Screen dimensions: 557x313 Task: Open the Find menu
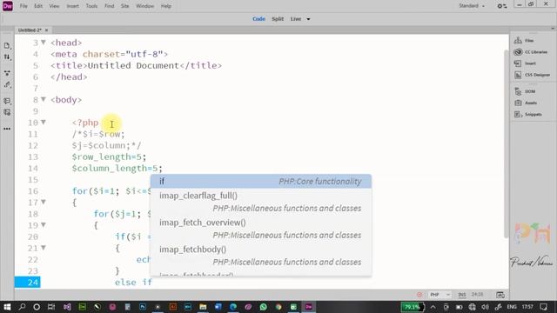(110, 6)
